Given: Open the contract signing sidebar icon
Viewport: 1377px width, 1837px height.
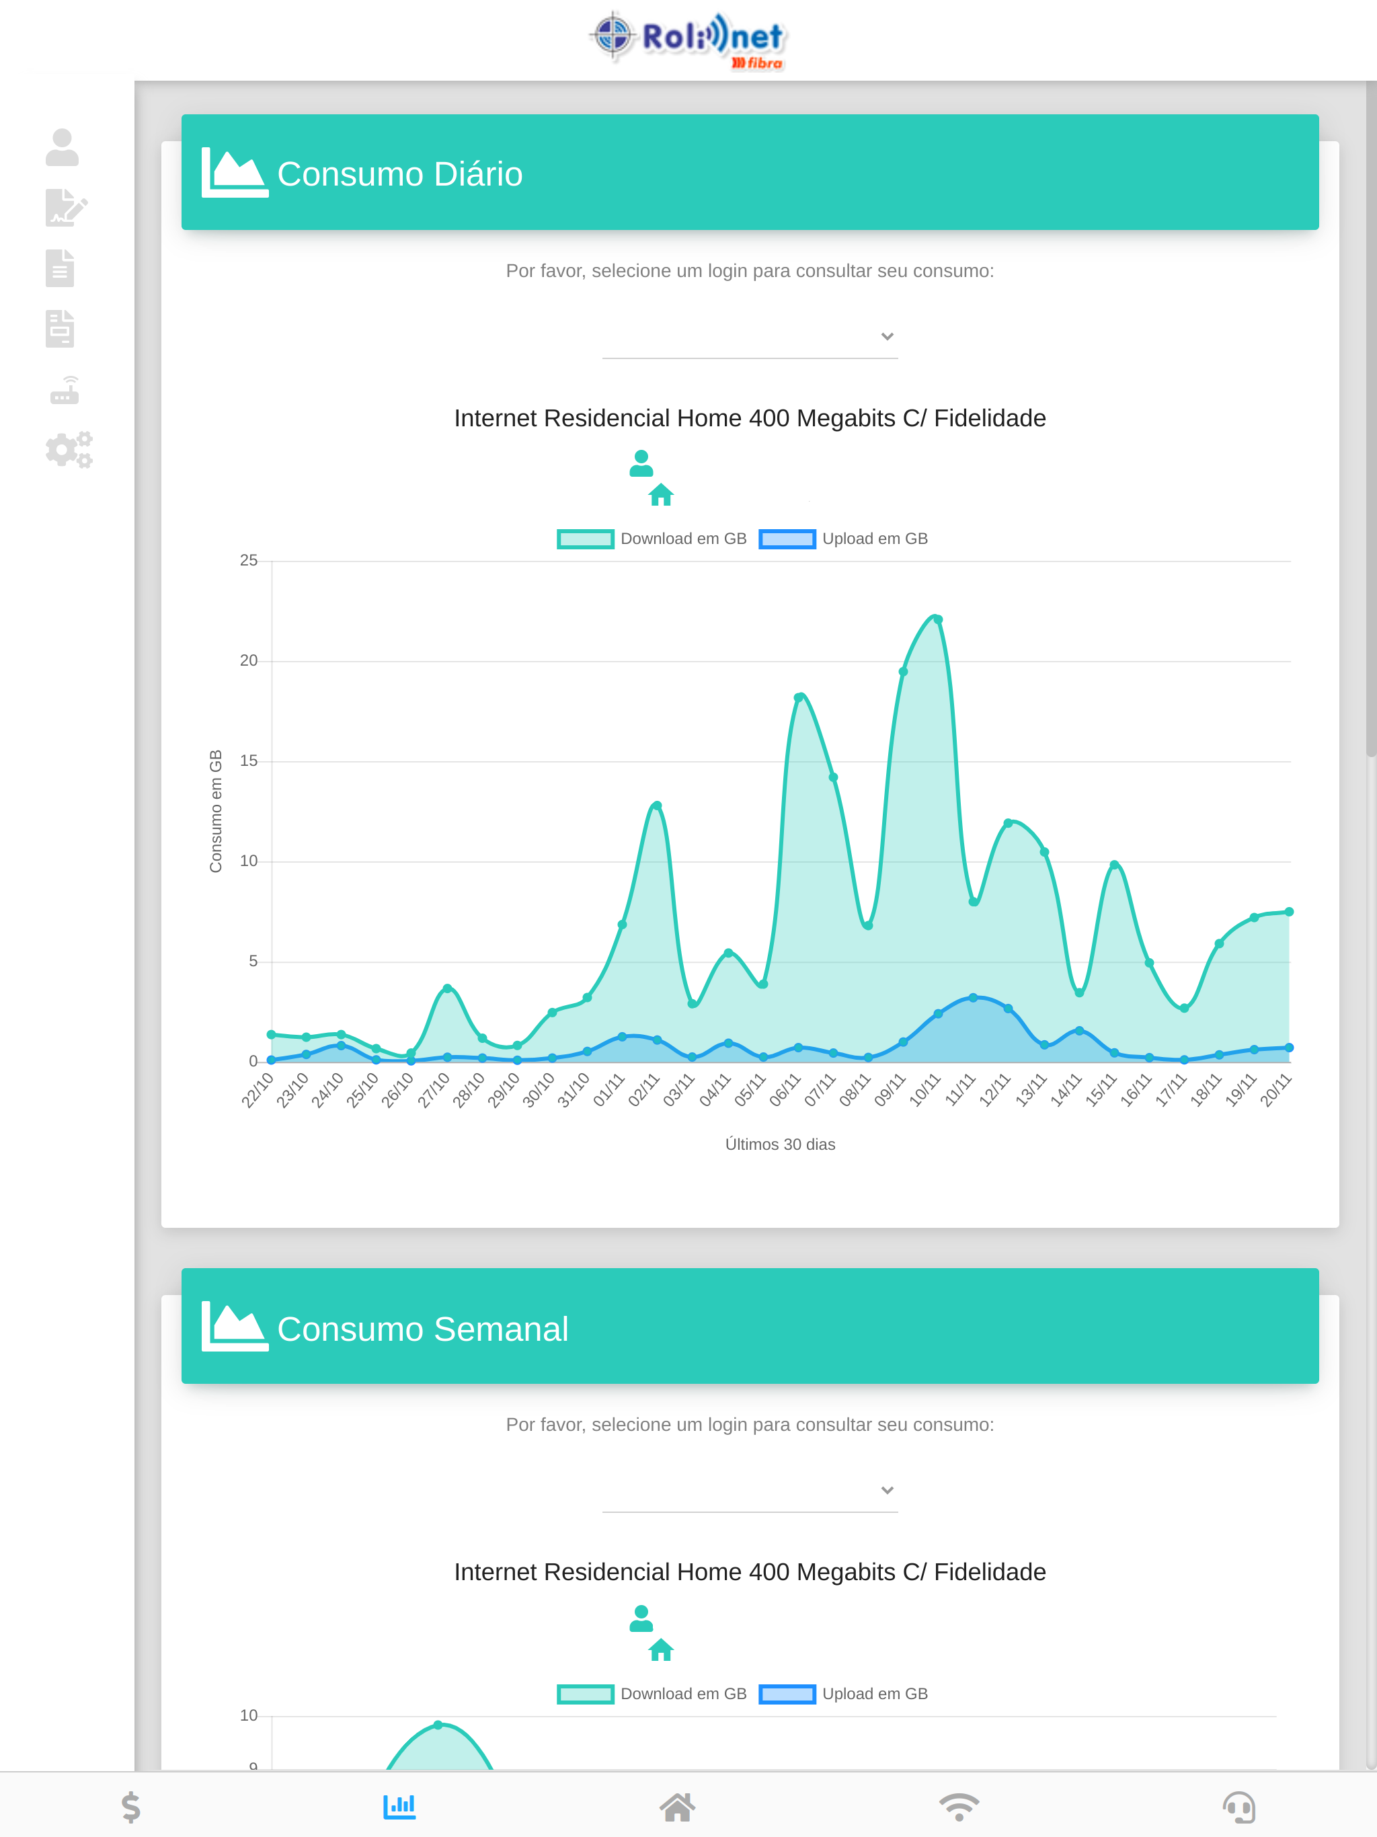Looking at the screenshot, I should click(x=66, y=208).
